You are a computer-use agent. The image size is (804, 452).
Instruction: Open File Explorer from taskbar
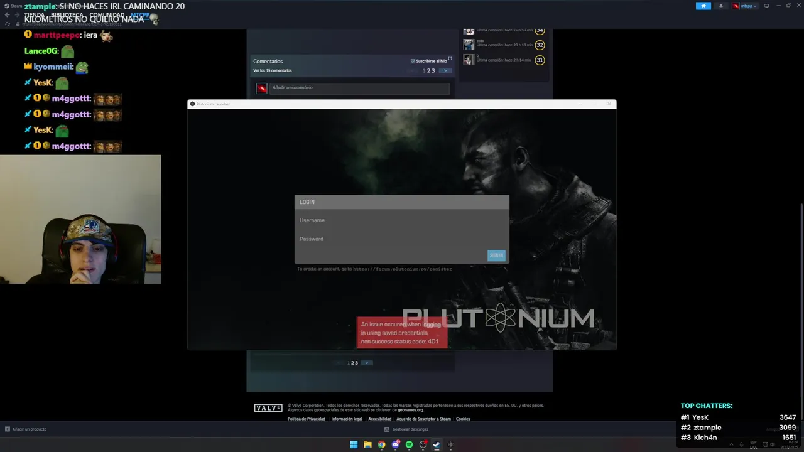coord(367,444)
